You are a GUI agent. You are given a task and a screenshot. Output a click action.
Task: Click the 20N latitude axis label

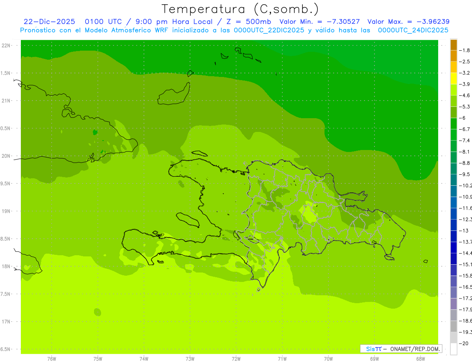point(6,156)
